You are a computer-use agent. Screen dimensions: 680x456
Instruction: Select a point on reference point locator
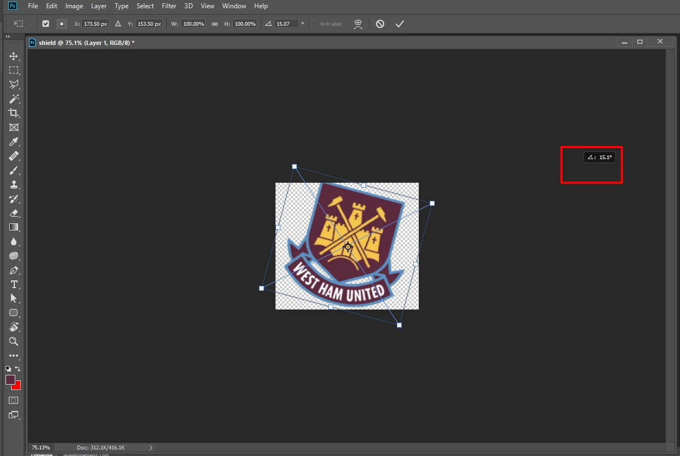click(61, 24)
